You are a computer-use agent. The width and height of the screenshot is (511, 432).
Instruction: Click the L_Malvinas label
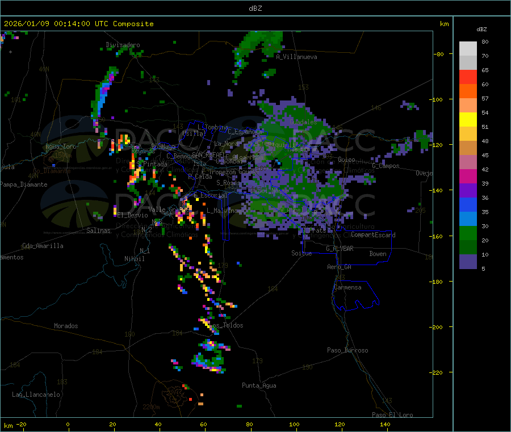click(223, 211)
